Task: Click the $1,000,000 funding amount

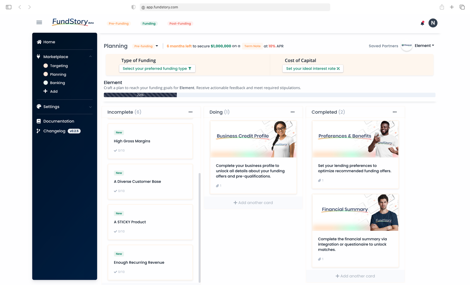Action: tap(221, 46)
